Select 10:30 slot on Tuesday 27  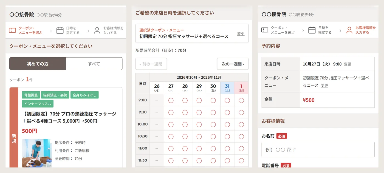[x=171, y=137]
